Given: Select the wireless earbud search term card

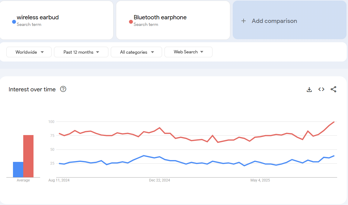Looking at the screenshot, I should pyautogui.click(x=57, y=20).
